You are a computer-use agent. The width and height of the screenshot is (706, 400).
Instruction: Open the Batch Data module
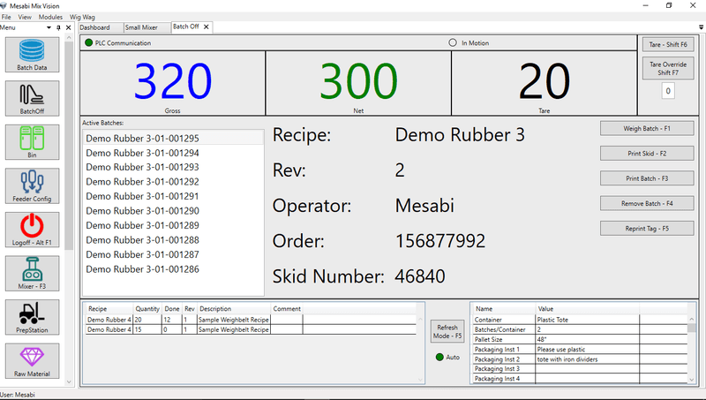coord(32,55)
